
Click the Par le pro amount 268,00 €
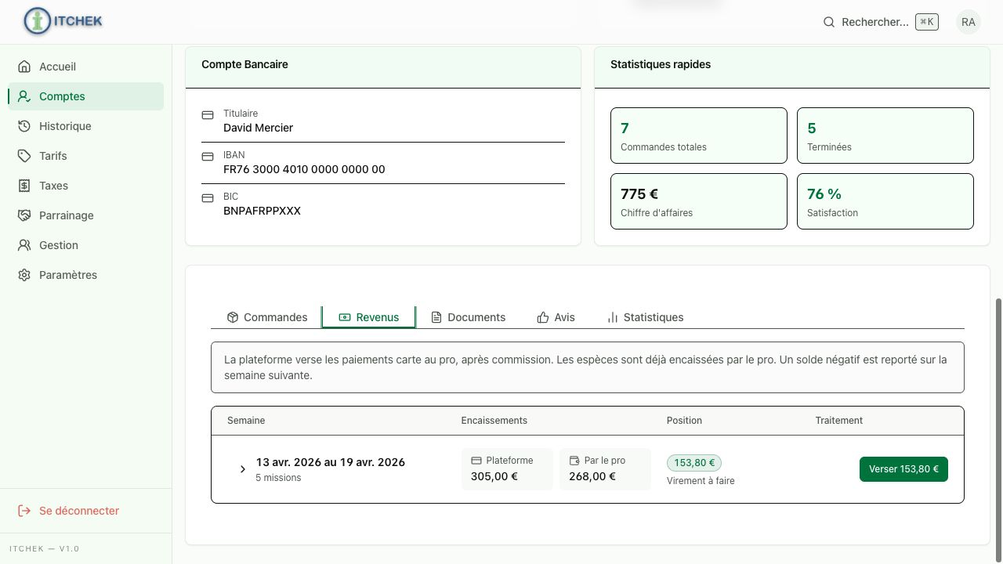pyautogui.click(x=592, y=476)
